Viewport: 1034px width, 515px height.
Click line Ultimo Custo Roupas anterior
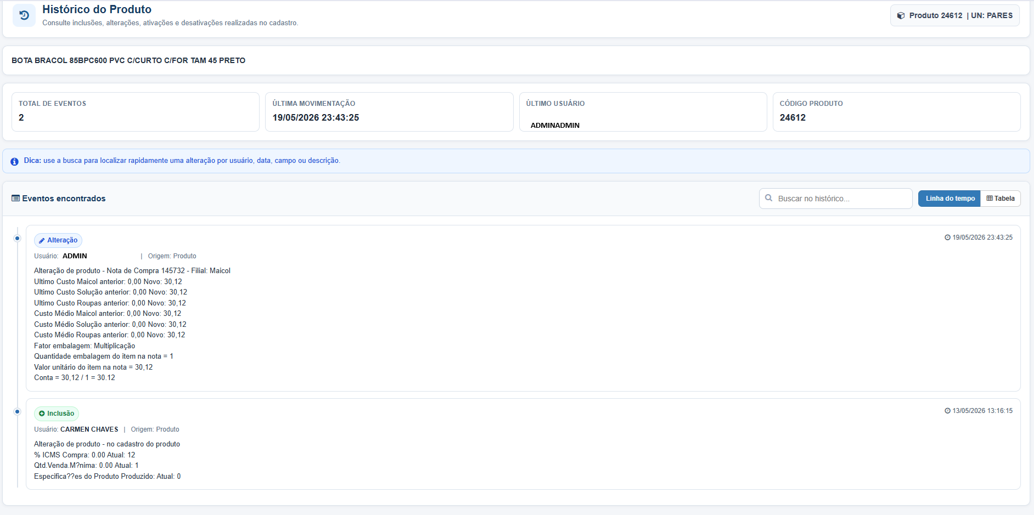point(110,303)
